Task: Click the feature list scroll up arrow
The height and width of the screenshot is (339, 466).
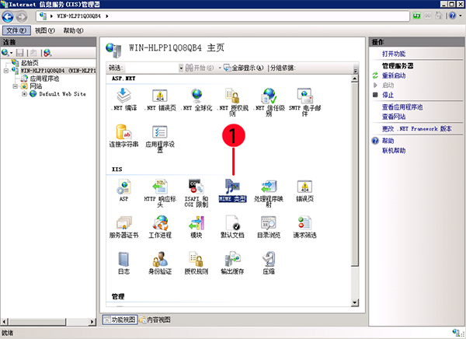Action: (355, 79)
